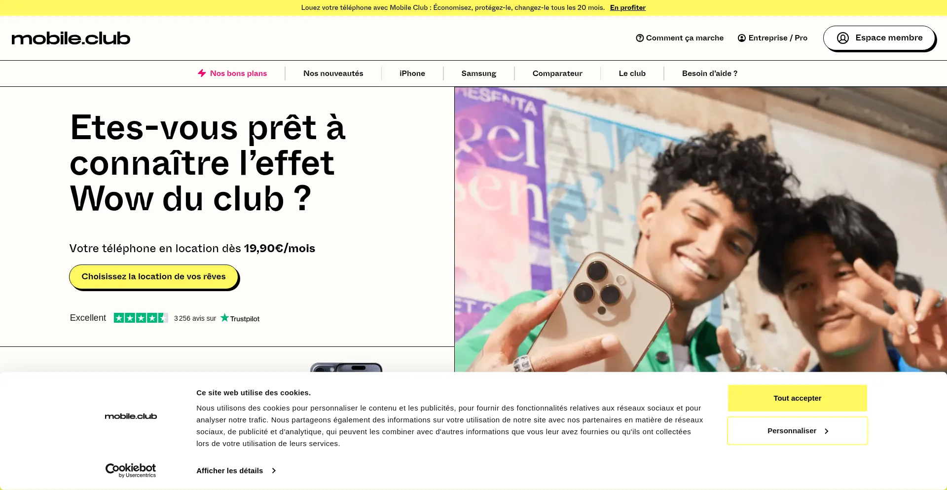
Task: Click the hero photo of two men with phone
Action: (700, 229)
